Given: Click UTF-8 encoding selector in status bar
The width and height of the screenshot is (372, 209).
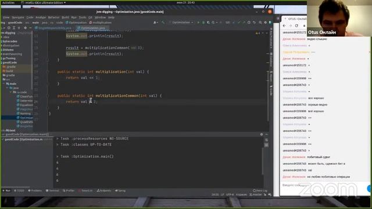Looking at the screenshot, I should 230,194.
